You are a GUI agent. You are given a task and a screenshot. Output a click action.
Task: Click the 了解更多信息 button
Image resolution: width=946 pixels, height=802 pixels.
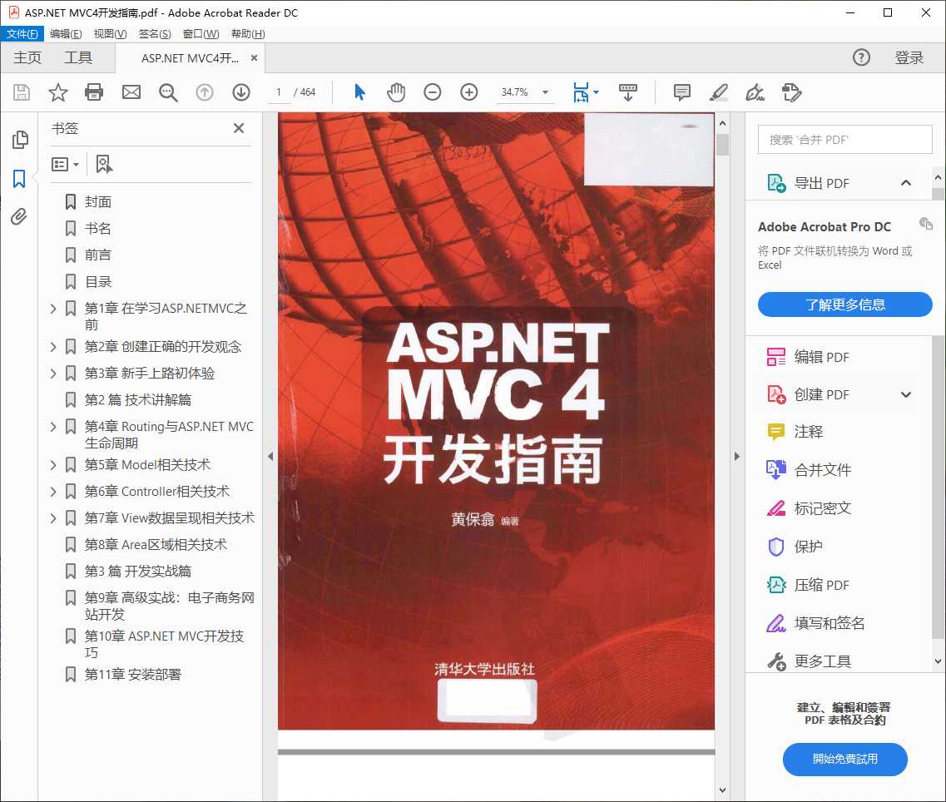click(844, 304)
